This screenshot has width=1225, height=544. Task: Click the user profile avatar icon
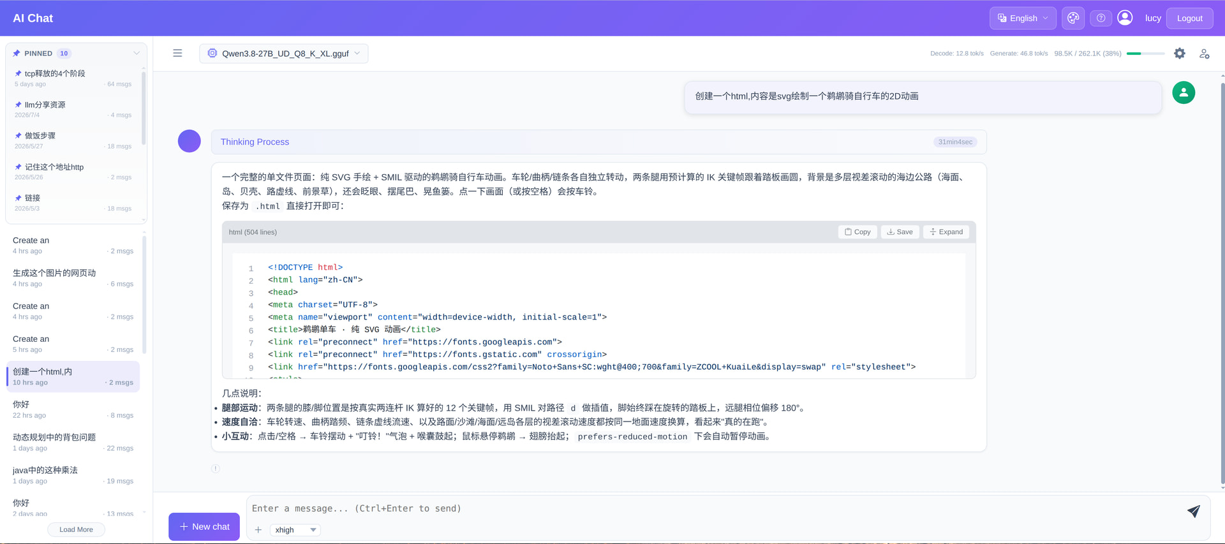tap(1125, 18)
